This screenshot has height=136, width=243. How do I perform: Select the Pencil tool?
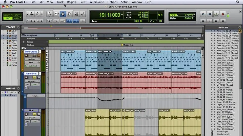click(x=83, y=14)
